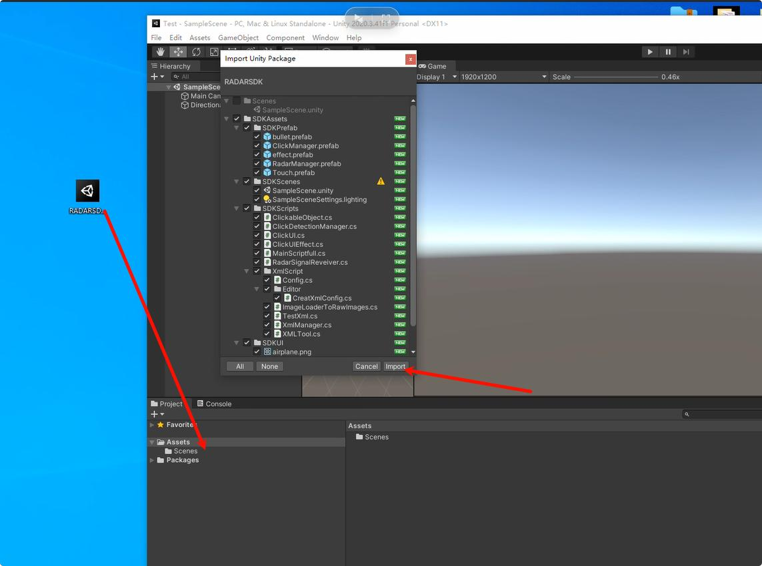Switch to the Console tab
The image size is (762, 566).
(214, 404)
